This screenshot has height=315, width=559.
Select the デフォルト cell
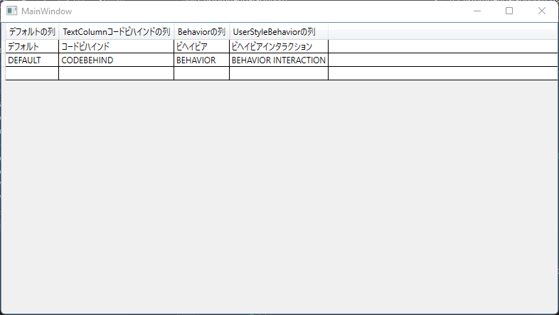pos(32,47)
